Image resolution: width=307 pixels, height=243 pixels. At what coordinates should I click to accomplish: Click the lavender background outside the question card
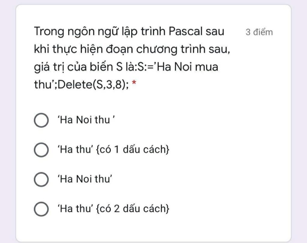[300, 120]
